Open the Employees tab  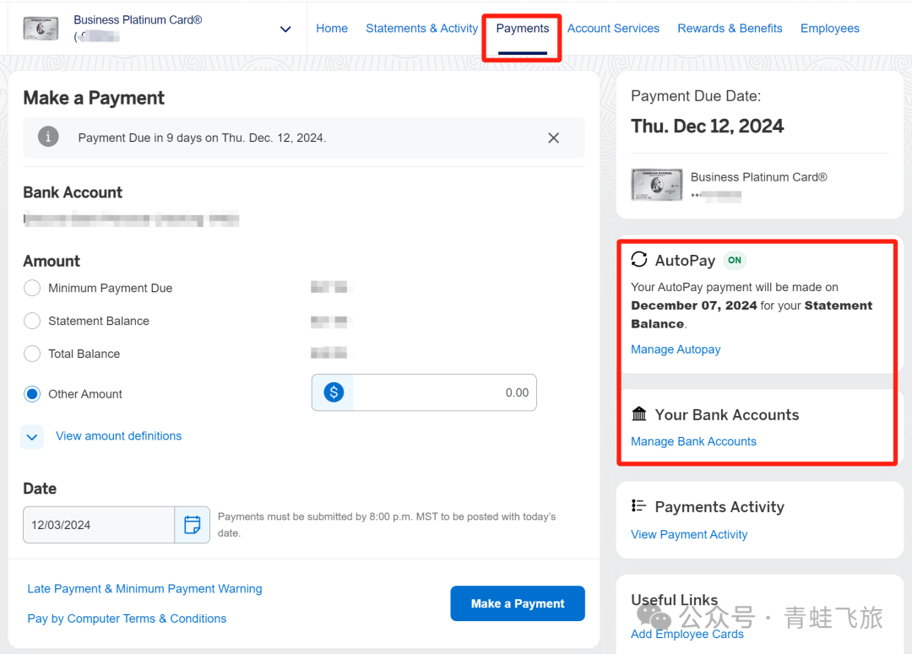[829, 29]
